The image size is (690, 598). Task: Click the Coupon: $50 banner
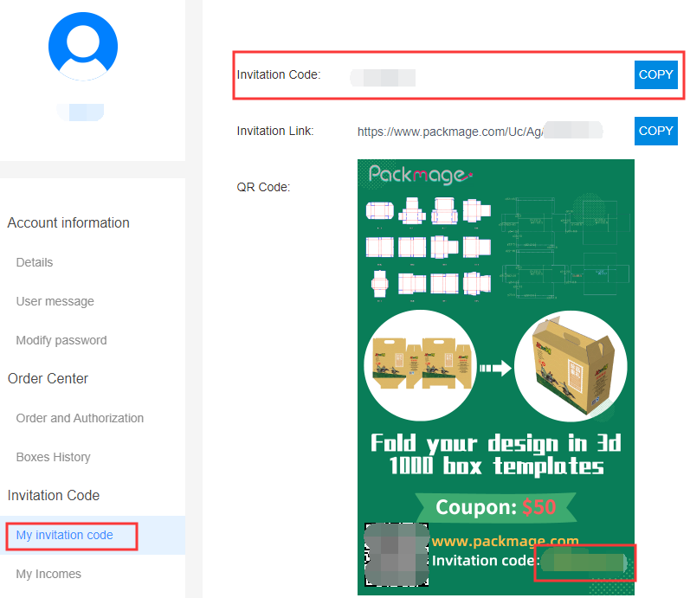[496, 507]
